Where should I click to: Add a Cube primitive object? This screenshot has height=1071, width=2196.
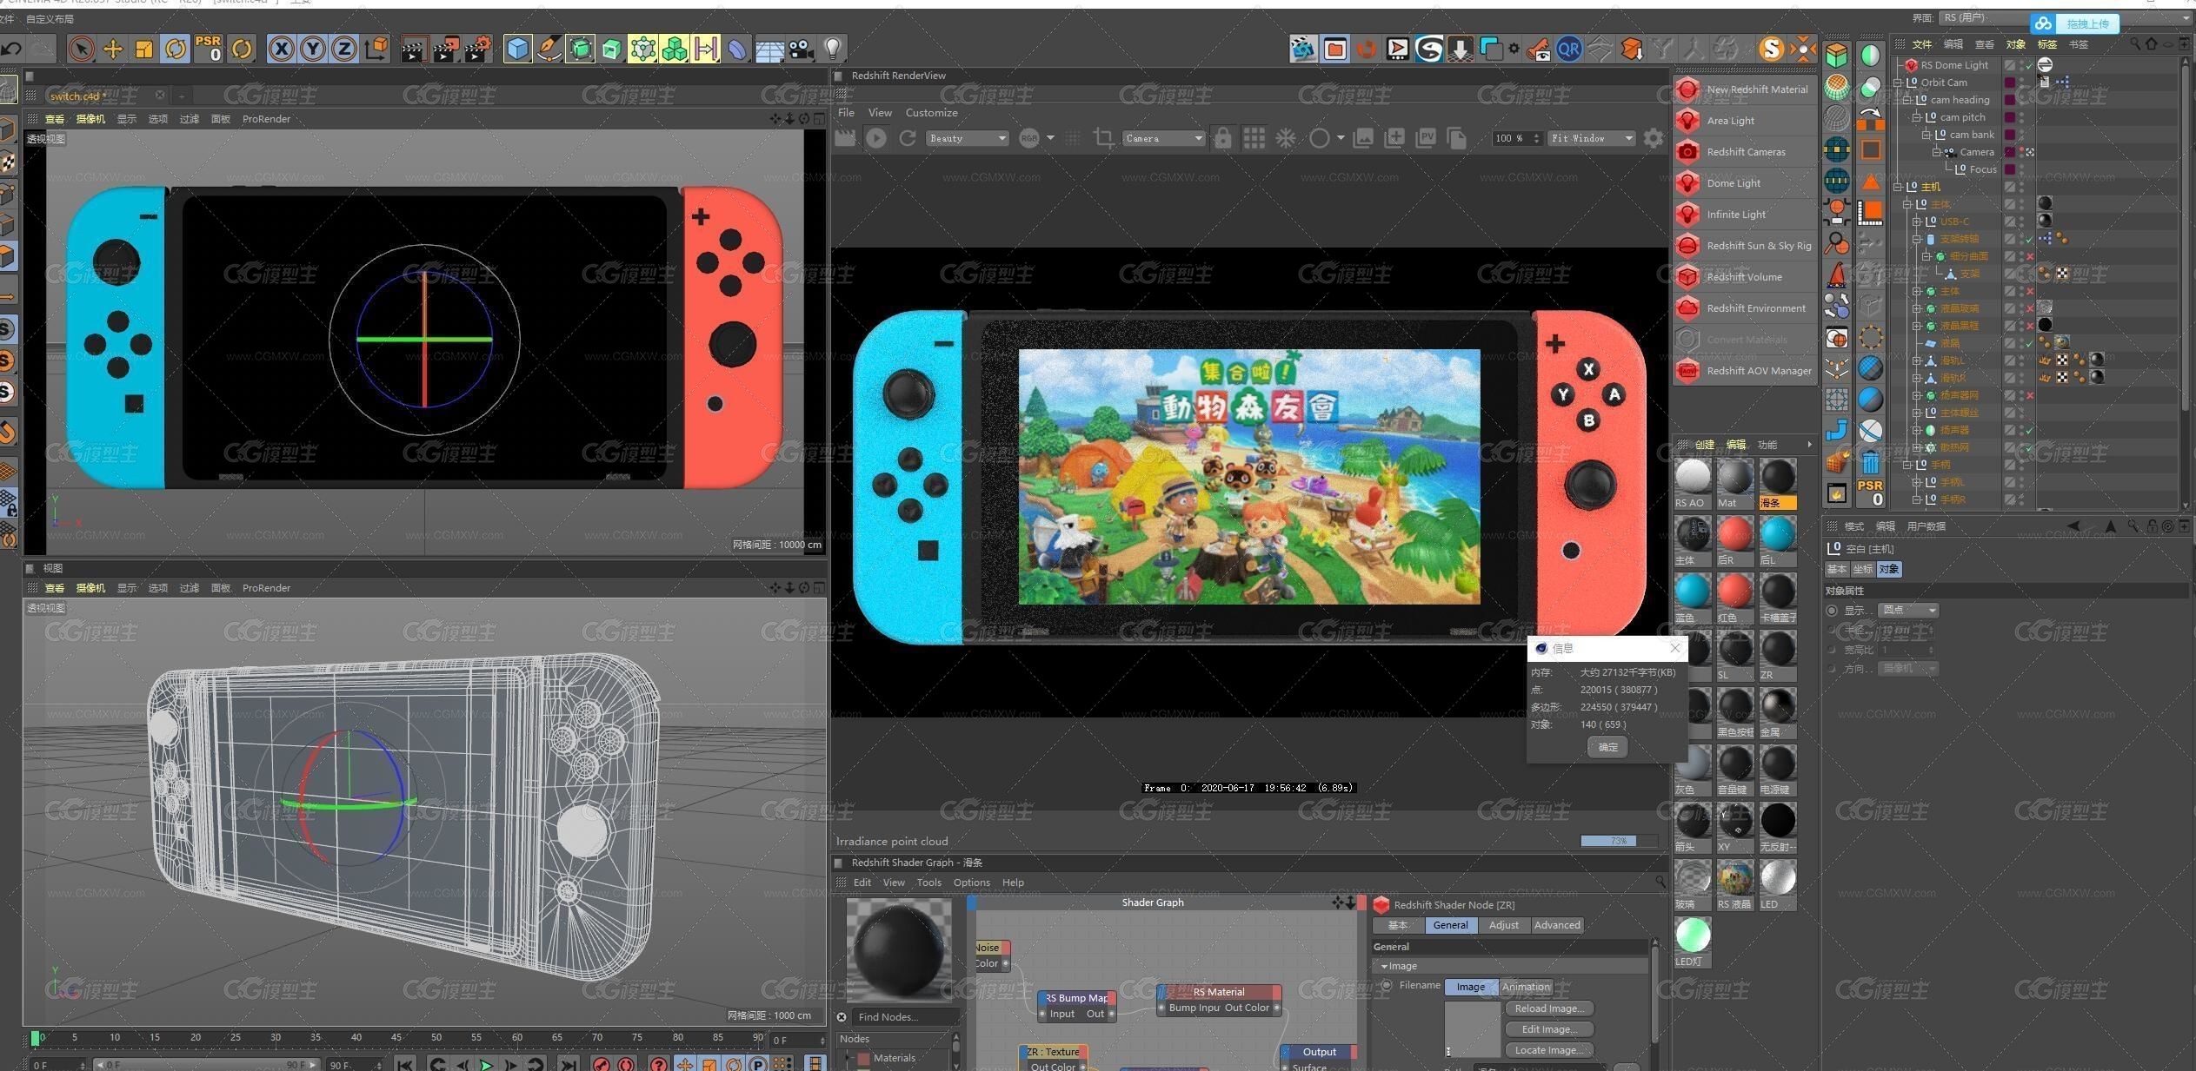(x=517, y=49)
